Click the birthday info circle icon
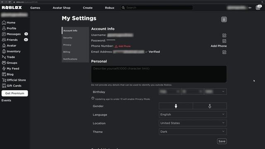Screen dimensions: 265x149 93,98
